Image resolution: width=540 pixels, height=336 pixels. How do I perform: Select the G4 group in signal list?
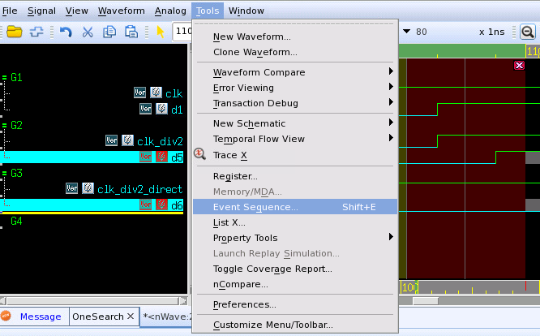16,221
